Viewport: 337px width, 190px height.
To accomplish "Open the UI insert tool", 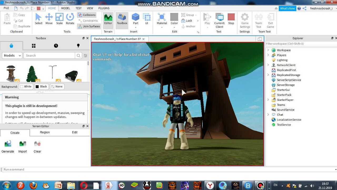I will coord(147,19).
